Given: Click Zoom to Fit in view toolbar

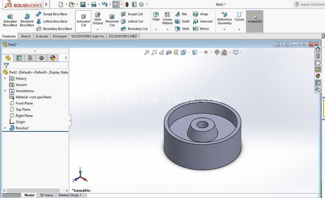Looking at the screenshot, I should click(147, 52).
